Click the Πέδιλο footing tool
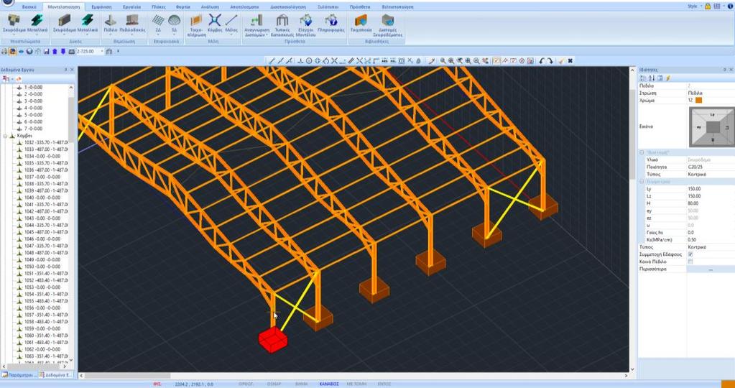Screen dimensions: 735x388 pyautogui.click(x=110, y=24)
